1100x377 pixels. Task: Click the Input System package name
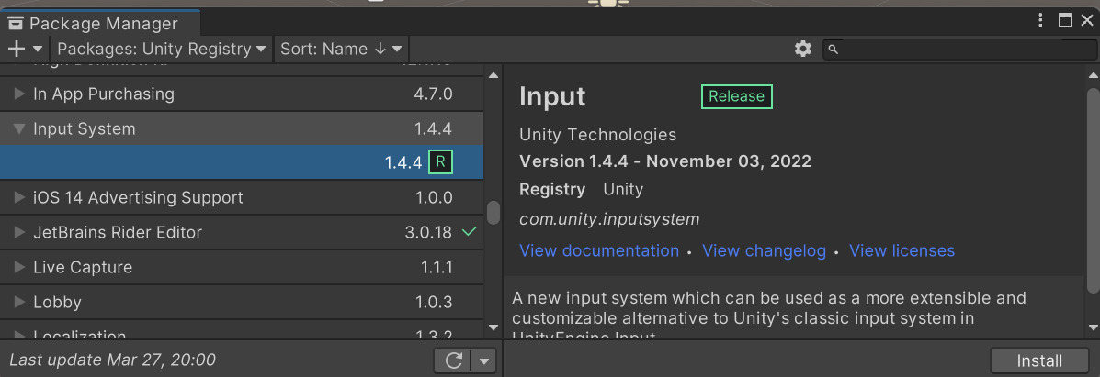(x=85, y=129)
